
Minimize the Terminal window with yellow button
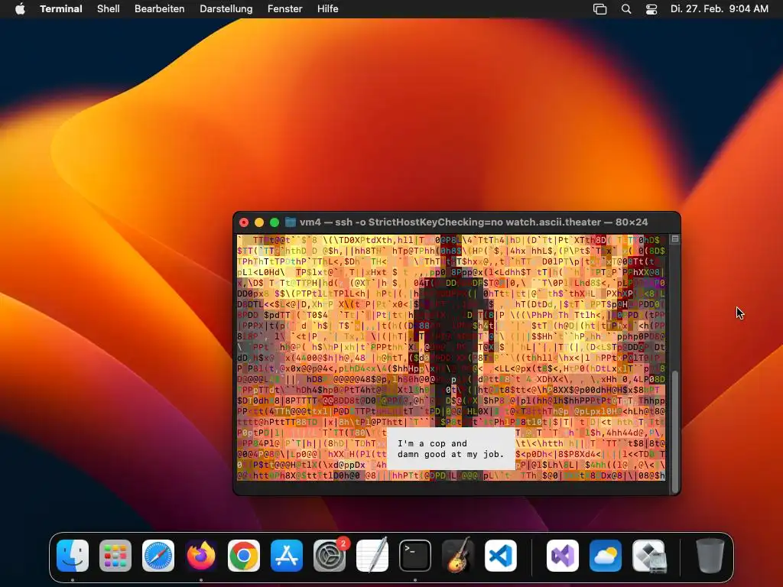click(x=259, y=222)
